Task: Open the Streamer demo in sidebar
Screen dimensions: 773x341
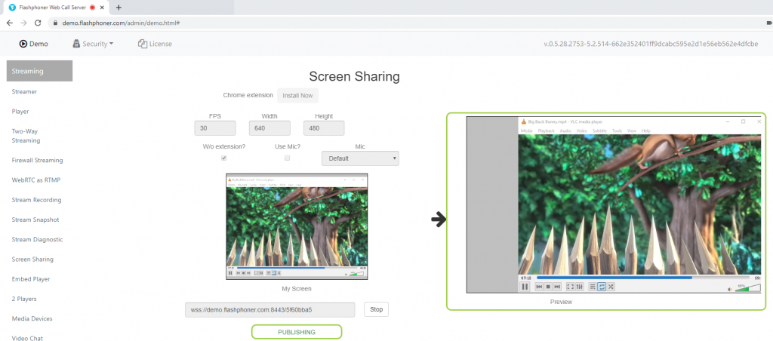Action: pos(24,91)
